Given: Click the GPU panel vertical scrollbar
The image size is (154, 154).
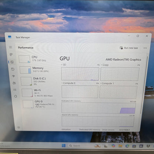Looking at the screenshot, I should pos(144,85).
